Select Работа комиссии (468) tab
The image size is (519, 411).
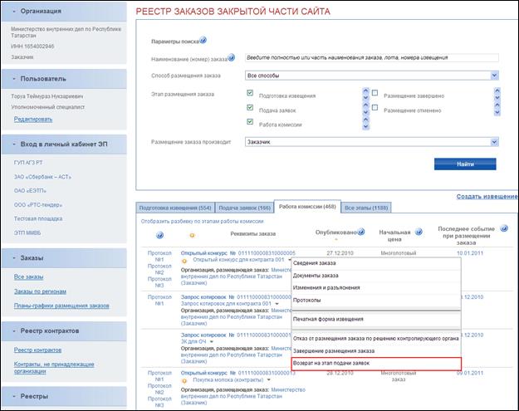point(307,207)
